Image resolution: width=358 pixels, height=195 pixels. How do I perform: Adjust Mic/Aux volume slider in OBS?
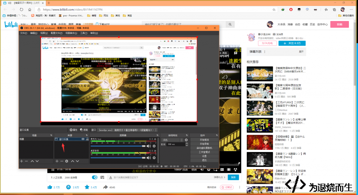pos(118,146)
